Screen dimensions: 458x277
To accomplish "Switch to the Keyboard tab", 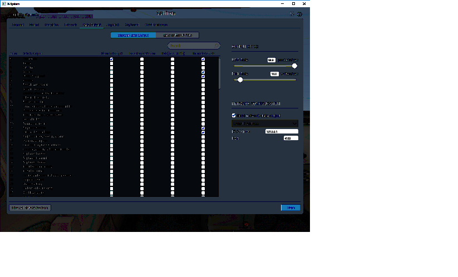I will coord(132,25).
